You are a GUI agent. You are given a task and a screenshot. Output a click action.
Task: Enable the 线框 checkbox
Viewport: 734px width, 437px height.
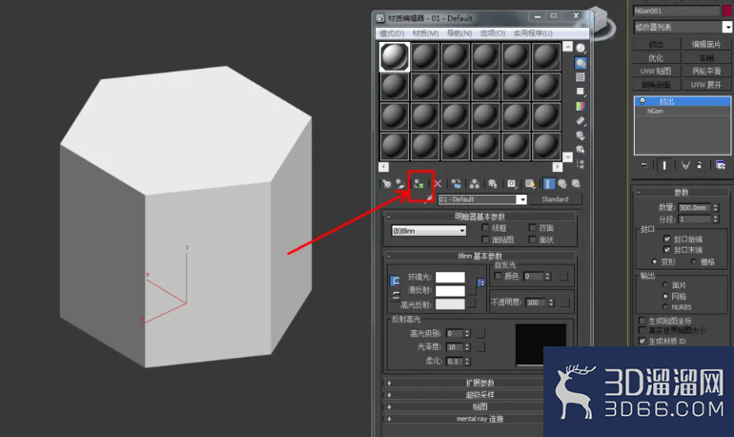[485, 228]
